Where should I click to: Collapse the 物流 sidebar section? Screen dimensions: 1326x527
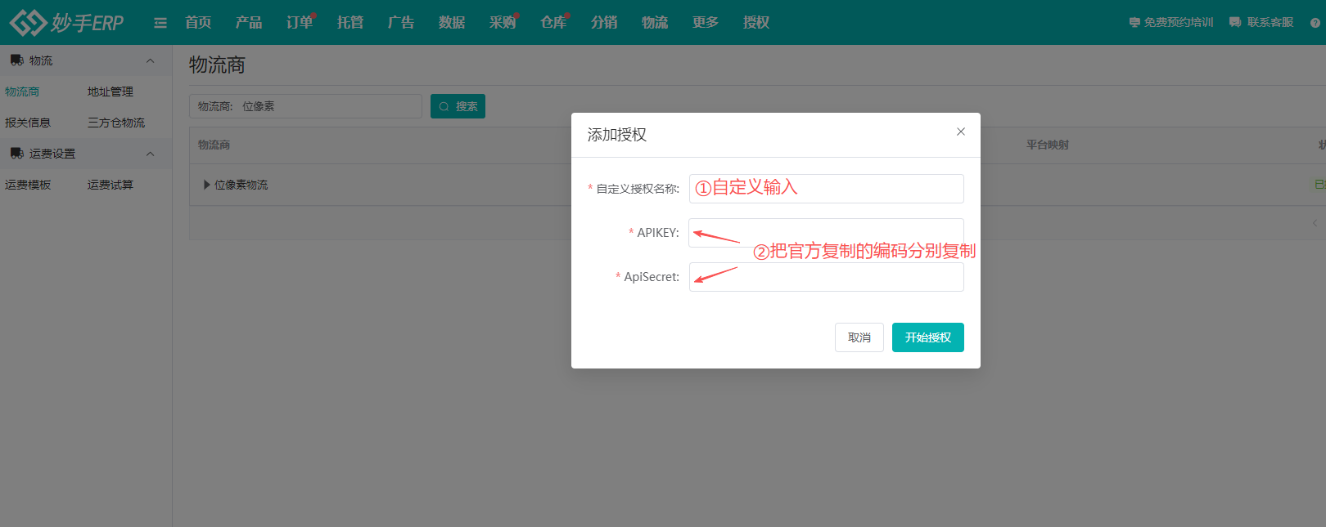click(x=150, y=60)
